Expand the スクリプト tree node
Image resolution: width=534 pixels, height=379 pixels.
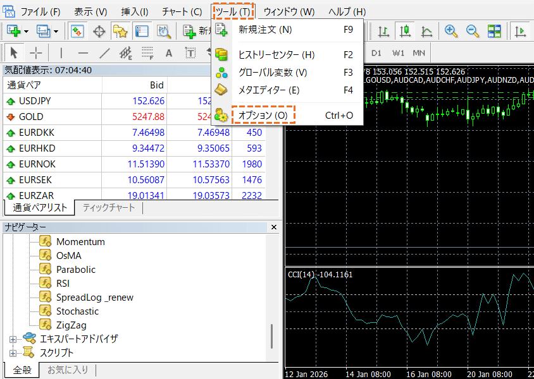coord(13,353)
